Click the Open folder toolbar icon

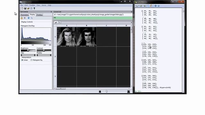(x=28, y=8)
